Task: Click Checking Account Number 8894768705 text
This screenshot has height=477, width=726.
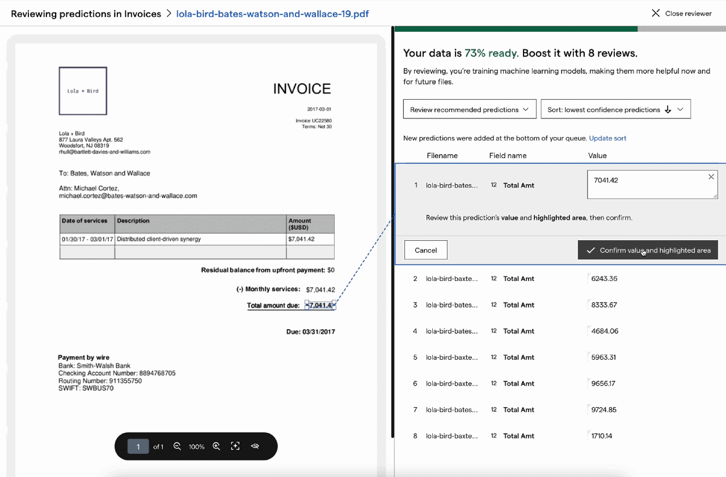Action: tap(117, 373)
